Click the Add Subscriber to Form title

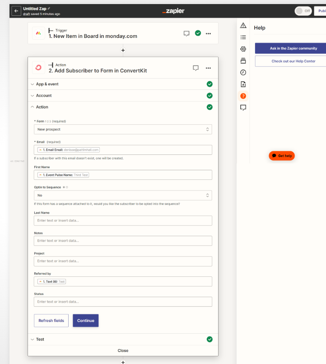[x=98, y=70]
